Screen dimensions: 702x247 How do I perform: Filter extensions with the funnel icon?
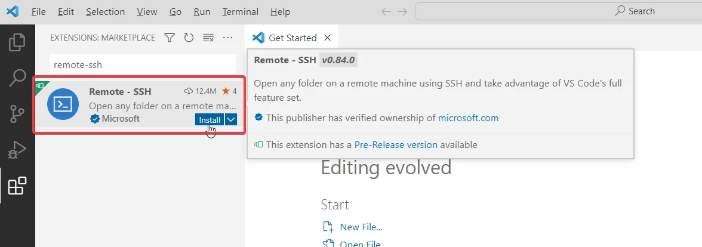coord(170,38)
